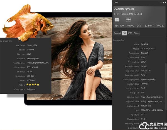The height and width of the screenshot is (130, 167).
Task: Click the -1.00 ev exposure value
Action: [160, 26]
